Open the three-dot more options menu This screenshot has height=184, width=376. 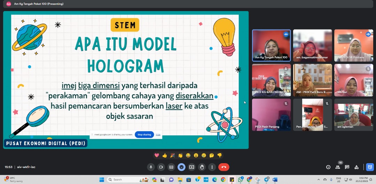[212, 167]
